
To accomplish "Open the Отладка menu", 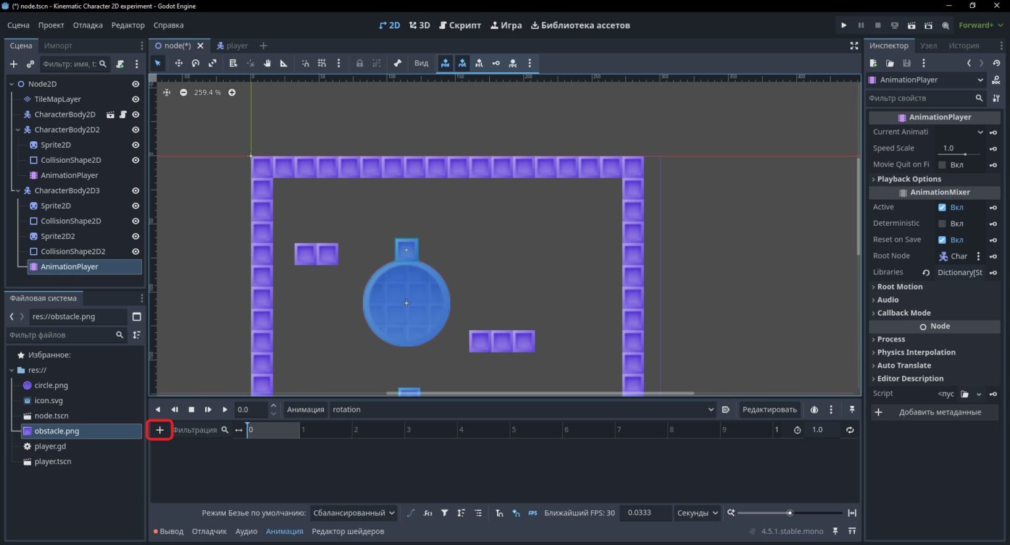I will [x=87, y=25].
